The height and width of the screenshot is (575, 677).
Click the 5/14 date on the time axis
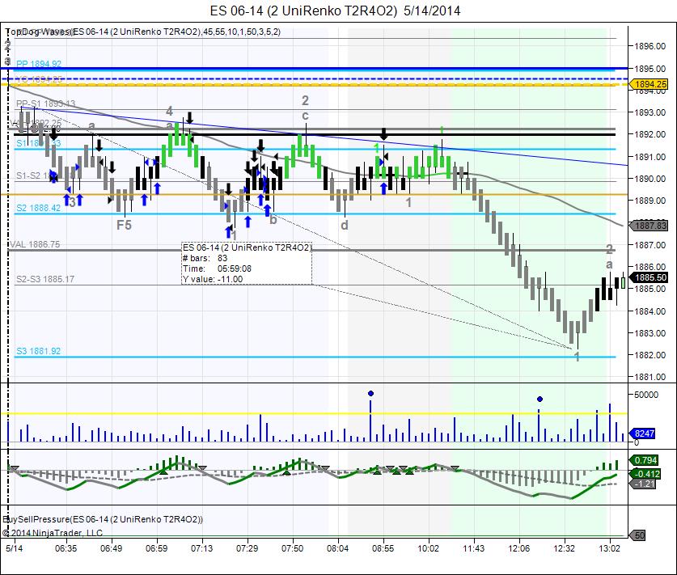point(15,548)
